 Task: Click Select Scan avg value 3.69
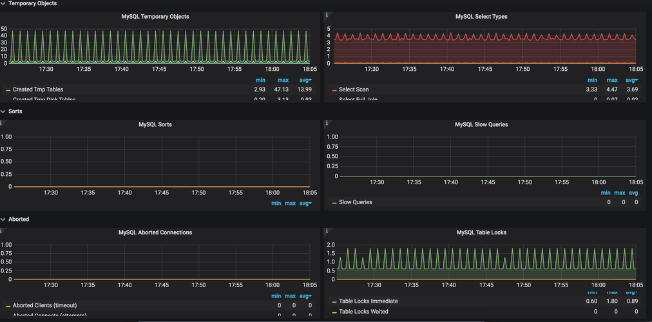coord(631,90)
